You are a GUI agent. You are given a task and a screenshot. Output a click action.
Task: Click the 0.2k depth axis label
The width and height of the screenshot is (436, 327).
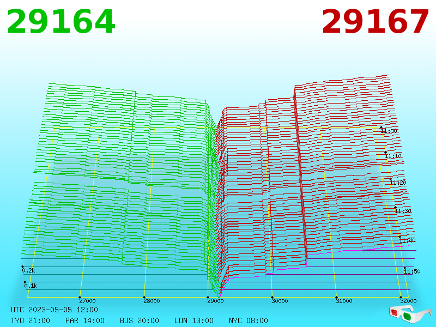[x=28, y=270]
